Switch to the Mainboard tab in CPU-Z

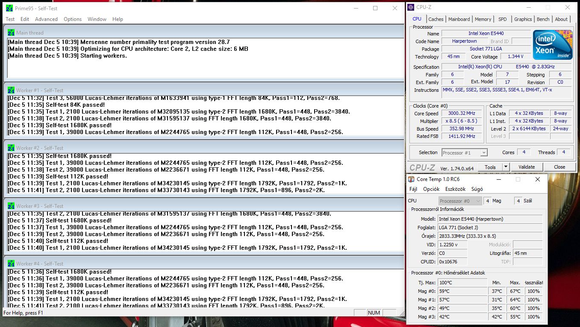(x=459, y=19)
